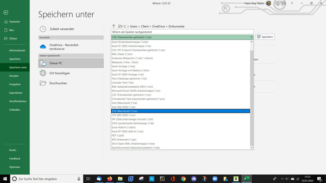
Task: Open Excel Optionen
Action: tap(14, 167)
